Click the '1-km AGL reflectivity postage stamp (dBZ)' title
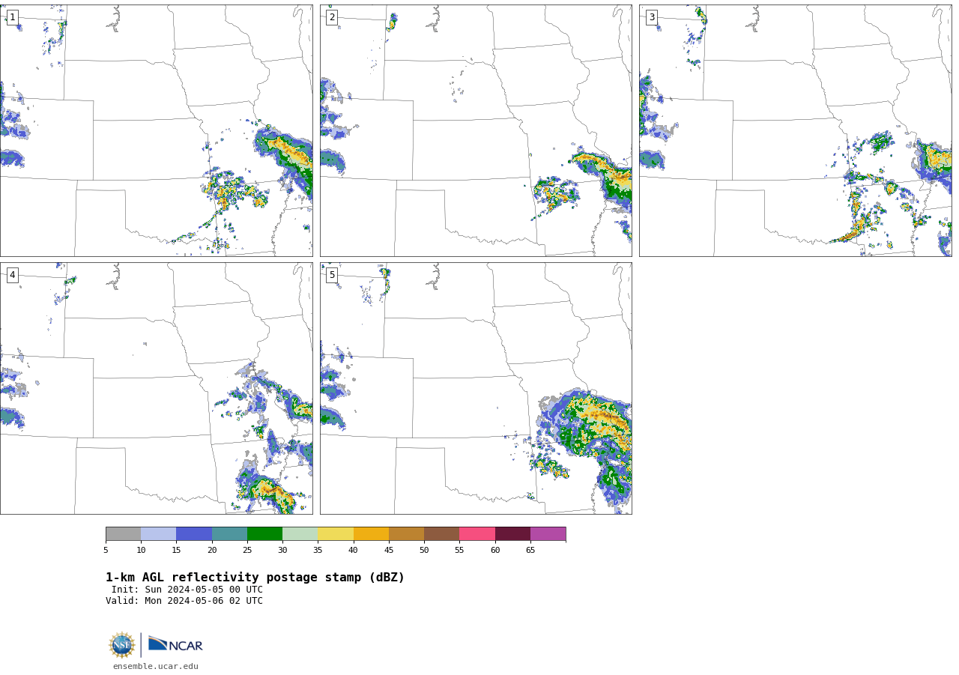Viewport: 959px width, 675px height. coord(255,578)
